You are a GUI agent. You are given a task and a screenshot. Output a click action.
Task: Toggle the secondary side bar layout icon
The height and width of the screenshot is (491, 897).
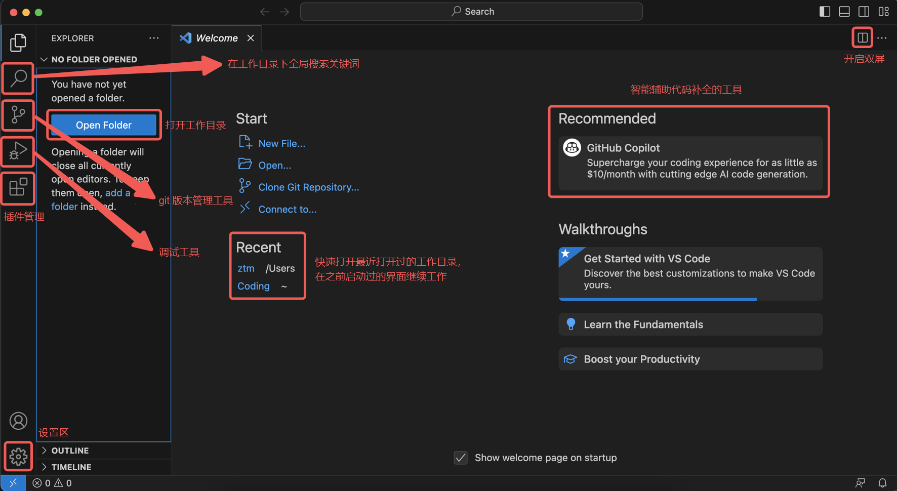click(864, 12)
